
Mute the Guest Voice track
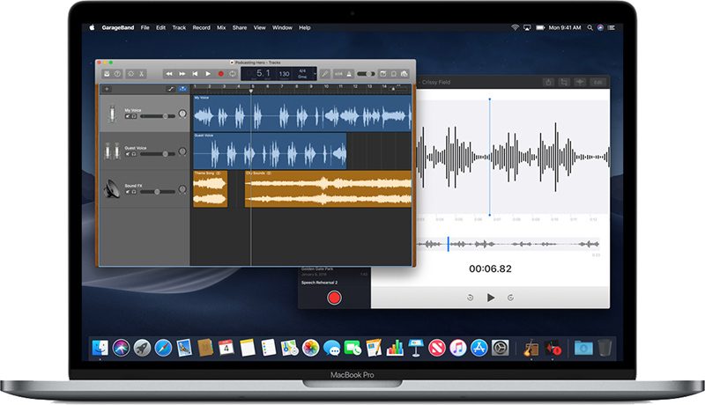click(x=128, y=154)
